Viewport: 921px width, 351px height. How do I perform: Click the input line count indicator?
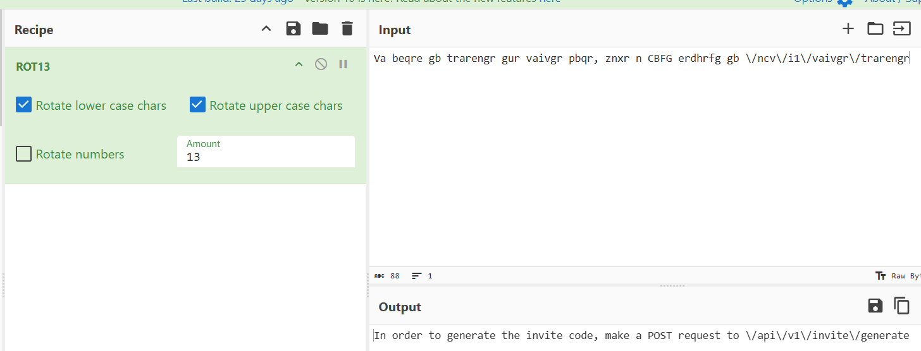(422, 276)
